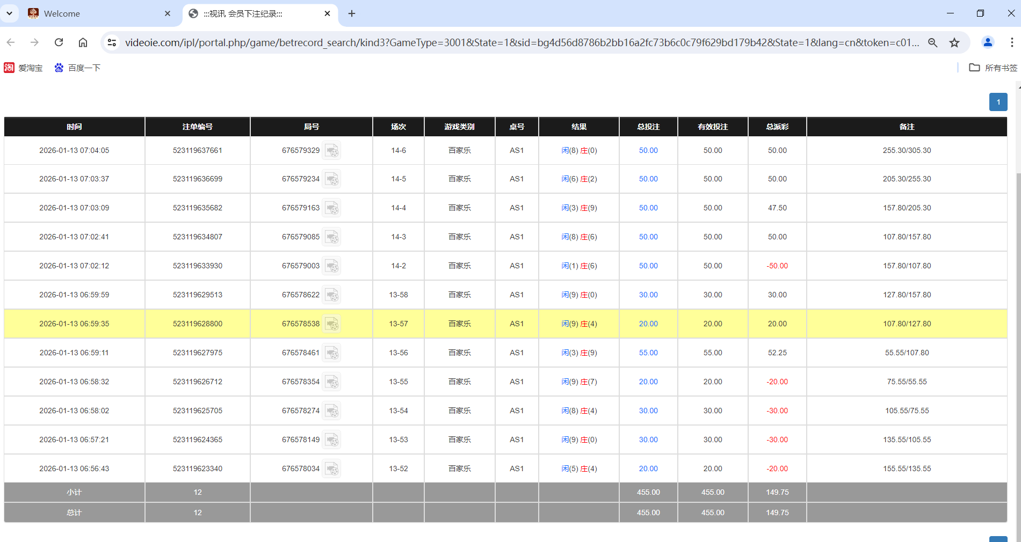This screenshot has width=1021, height=542.
Task: Open video replay icon for round 676579163
Action: coord(332,208)
